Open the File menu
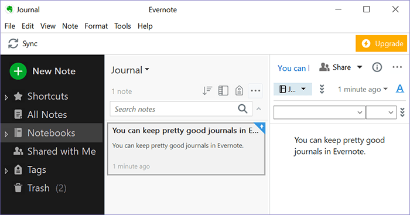410x215 pixels. pos(10,26)
